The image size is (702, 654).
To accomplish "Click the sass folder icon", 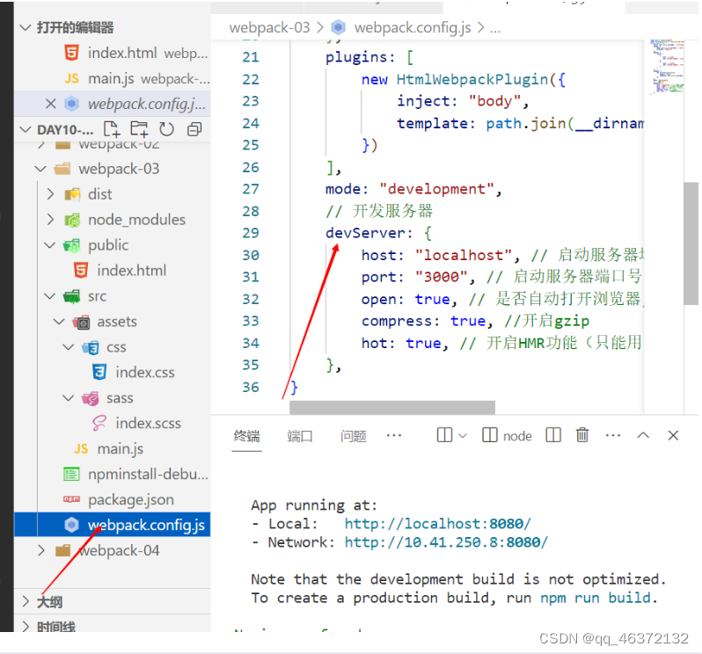I will tap(91, 398).
